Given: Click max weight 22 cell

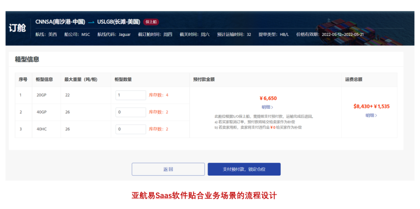Looking at the screenshot, I should click(68, 95).
